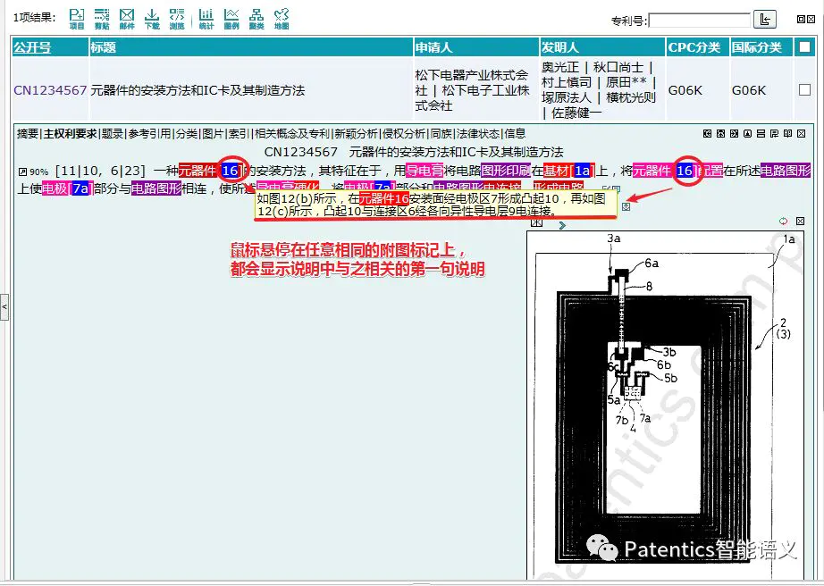The width and height of the screenshot is (824, 586).
Task: Open the 法律状态 tab
Action: 479,134
